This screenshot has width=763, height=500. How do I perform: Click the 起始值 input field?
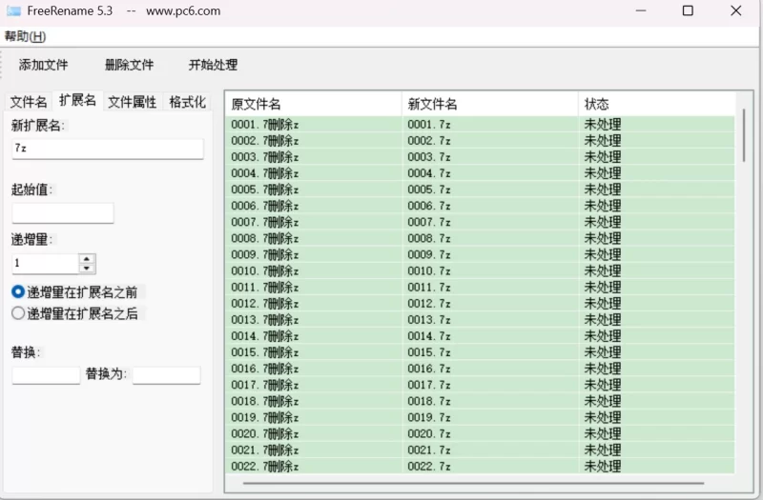(62, 213)
